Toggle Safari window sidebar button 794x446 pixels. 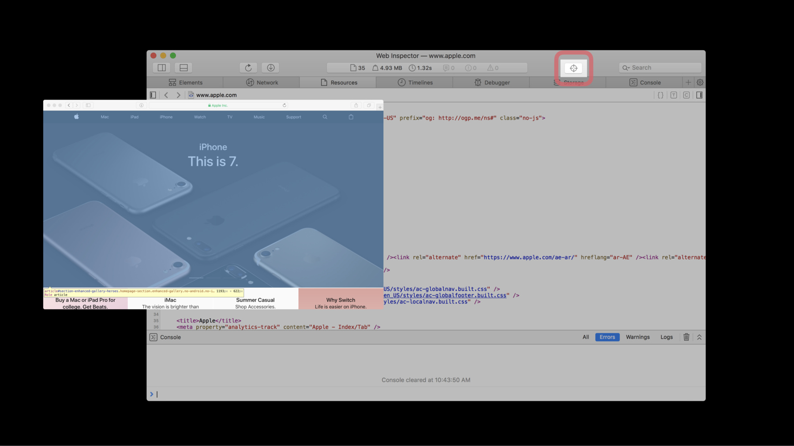click(88, 105)
